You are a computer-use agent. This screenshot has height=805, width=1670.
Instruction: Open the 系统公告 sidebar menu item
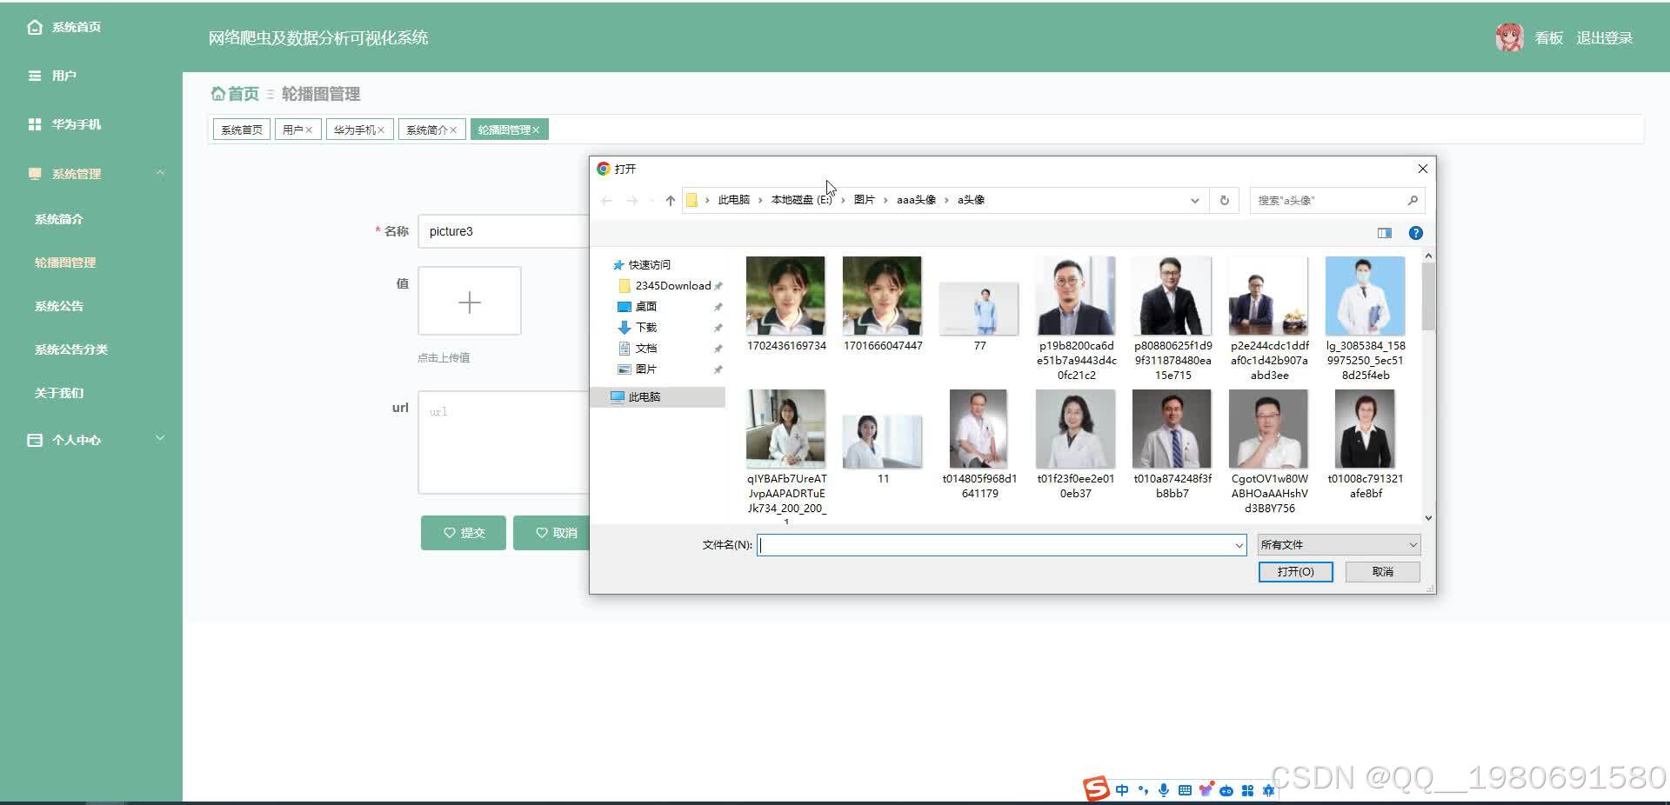pyautogui.click(x=59, y=306)
